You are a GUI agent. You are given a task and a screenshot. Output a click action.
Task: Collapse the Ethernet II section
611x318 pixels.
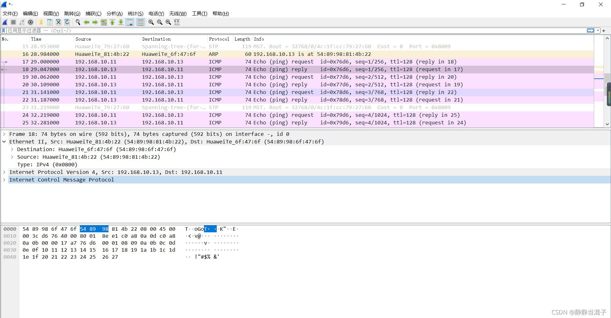point(4,142)
